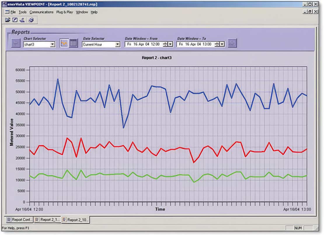The width and height of the screenshot is (324, 235).
Task: Open the Date Window To calendar dropdown
Action: click(222, 44)
